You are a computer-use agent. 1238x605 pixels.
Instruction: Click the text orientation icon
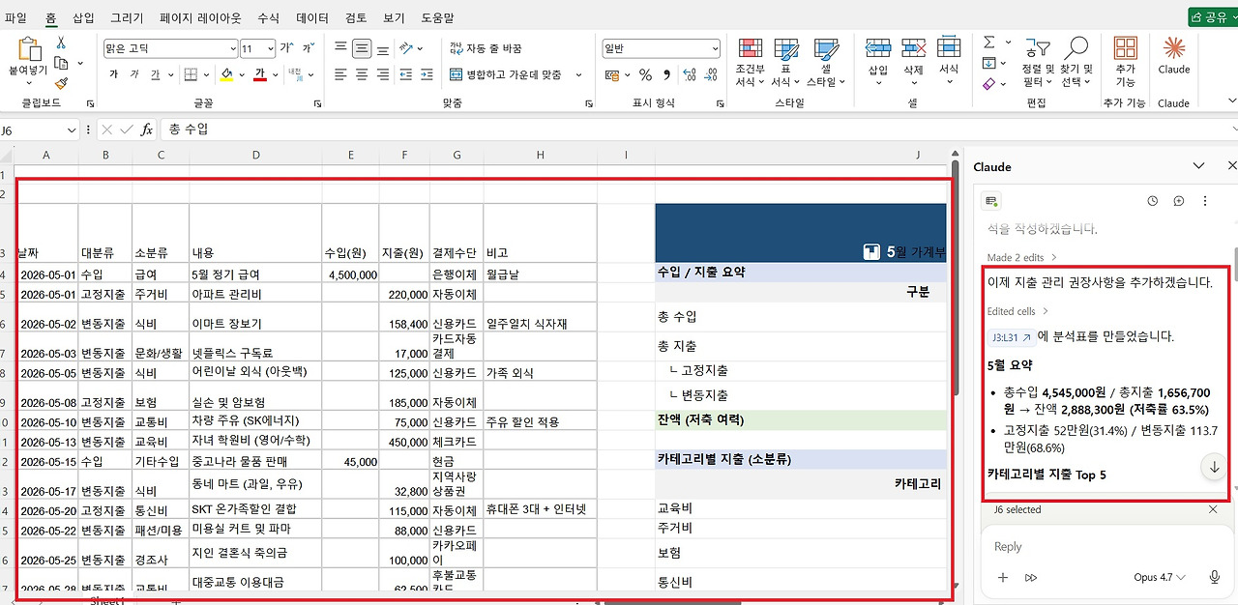tap(407, 47)
